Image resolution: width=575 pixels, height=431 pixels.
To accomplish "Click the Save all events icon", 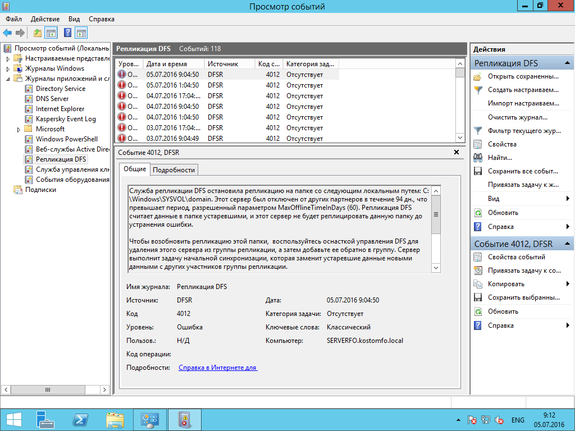I will 478,171.
